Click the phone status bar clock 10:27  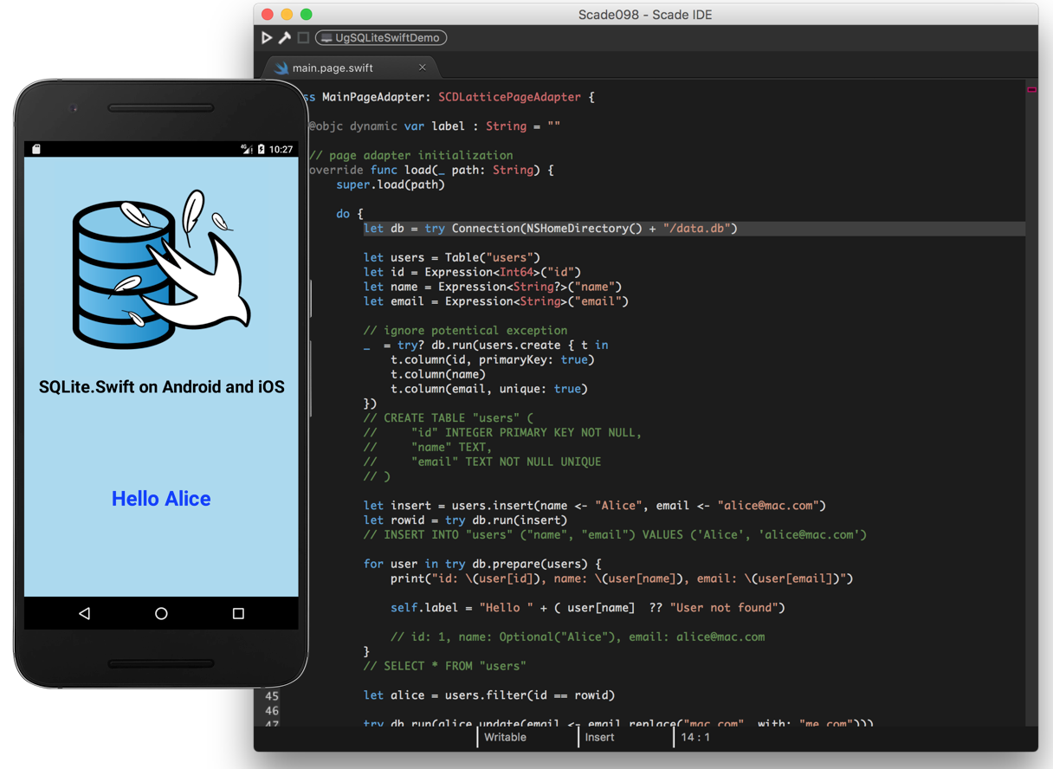click(281, 149)
